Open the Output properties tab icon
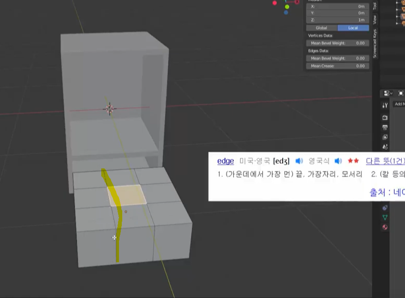405x298 pixels. (385, 127)
